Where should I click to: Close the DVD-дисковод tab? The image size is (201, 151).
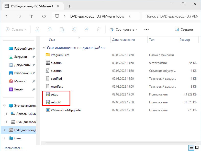pyautogui.click(x=58, y=6)
